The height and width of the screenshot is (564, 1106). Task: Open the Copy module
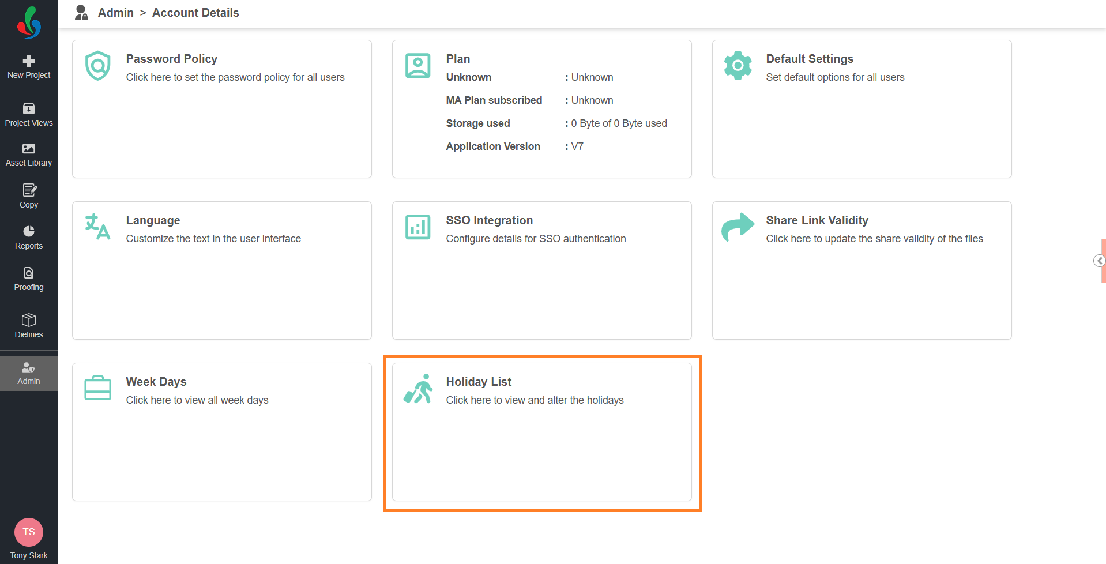(x=29, y=197)
